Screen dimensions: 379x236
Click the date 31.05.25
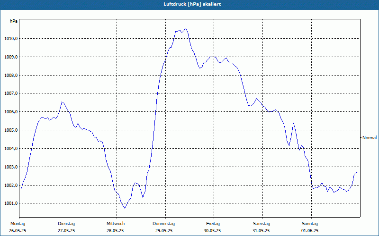(x=261, y=231)
